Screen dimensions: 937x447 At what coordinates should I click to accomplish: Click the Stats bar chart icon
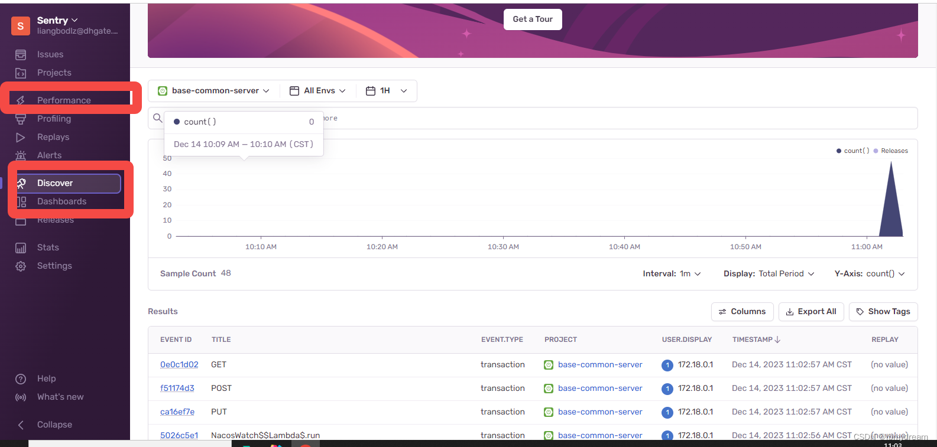coord(21,248)
